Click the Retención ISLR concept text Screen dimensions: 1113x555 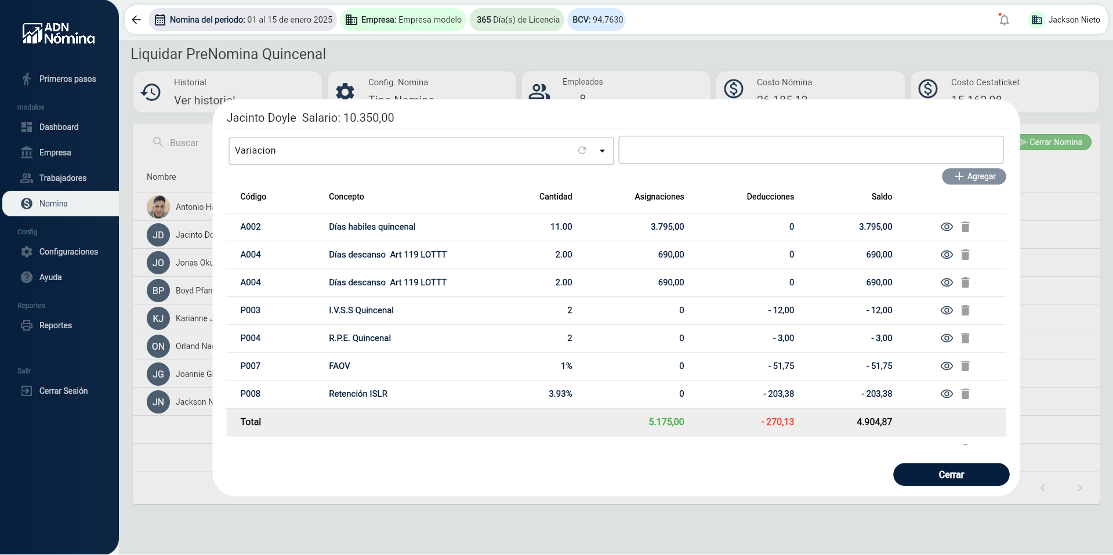[358, 394]
